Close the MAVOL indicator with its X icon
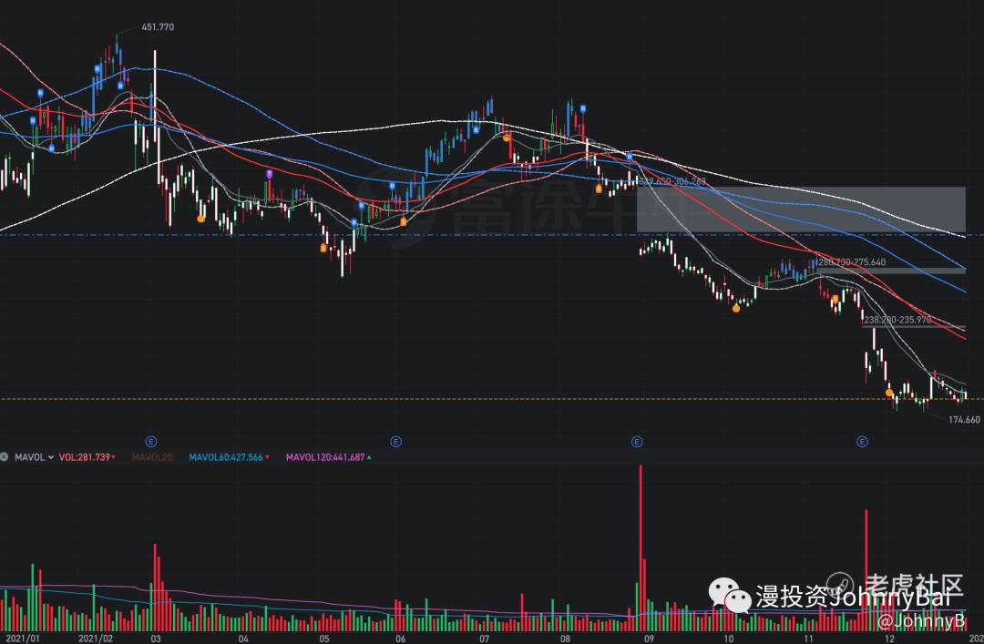This screenshot has height=644, width=984. [4, 457]
